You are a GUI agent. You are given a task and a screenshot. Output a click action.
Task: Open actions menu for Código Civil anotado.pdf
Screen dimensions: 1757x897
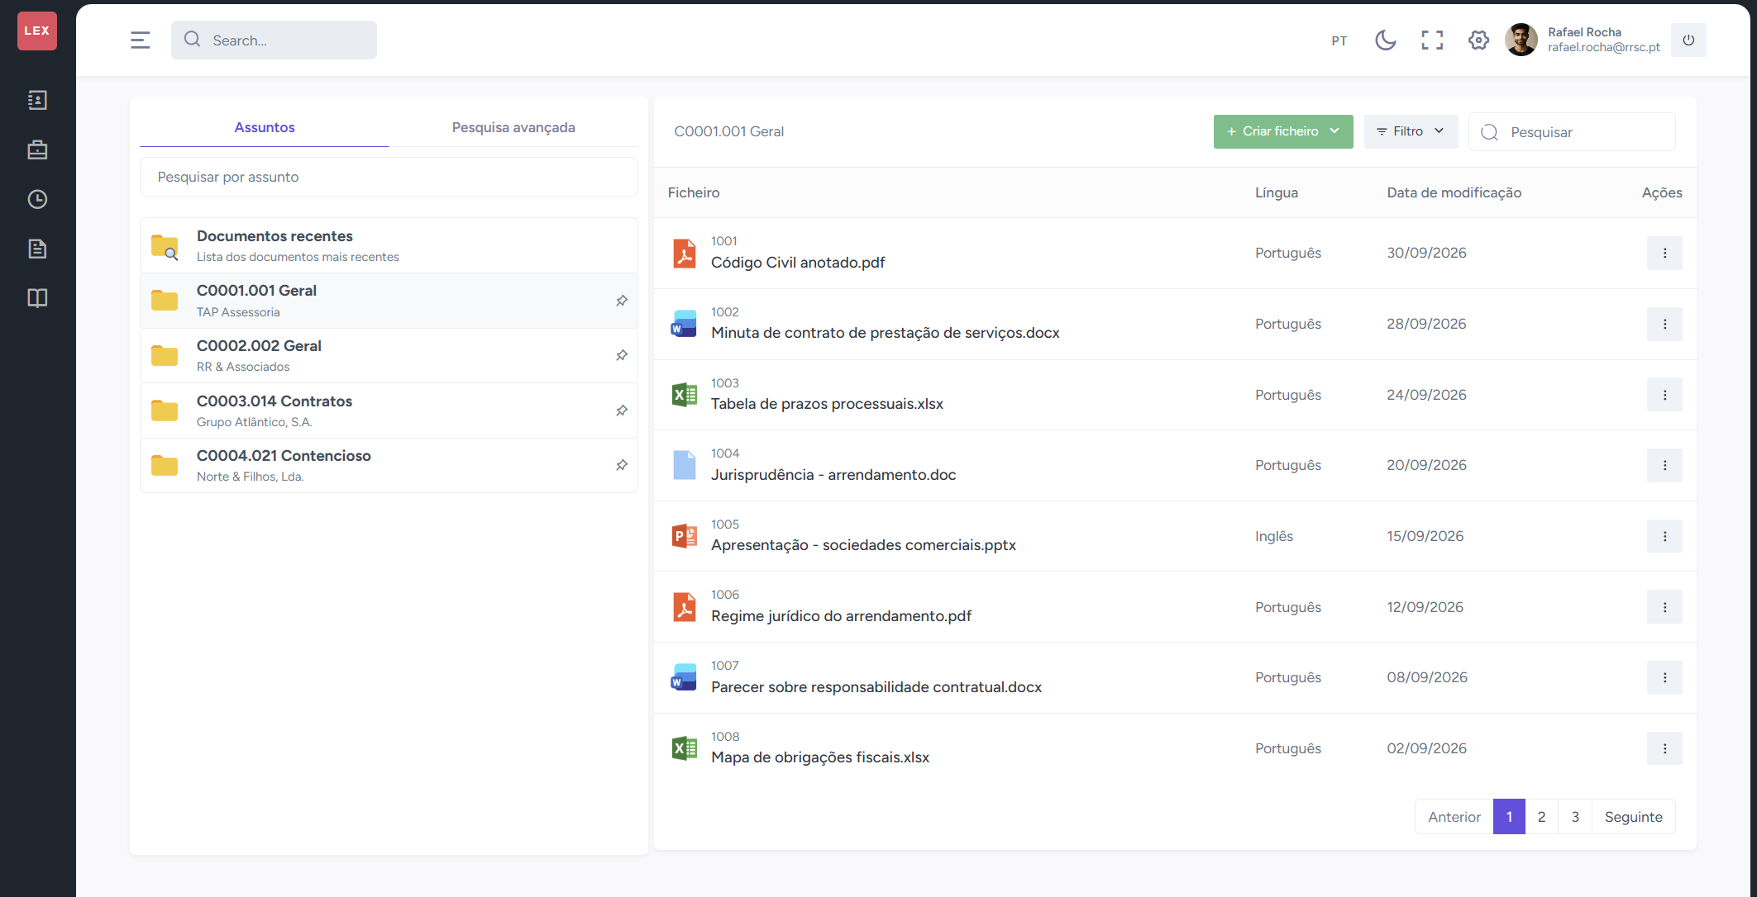pyautogui.click(x=1664, y=253)
